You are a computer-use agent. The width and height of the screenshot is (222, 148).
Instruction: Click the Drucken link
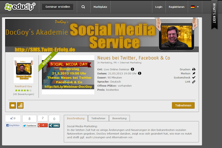point(185,70)
